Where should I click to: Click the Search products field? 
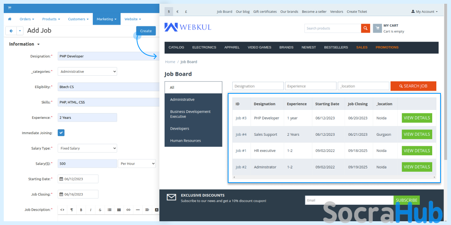[x=333, y=28]
